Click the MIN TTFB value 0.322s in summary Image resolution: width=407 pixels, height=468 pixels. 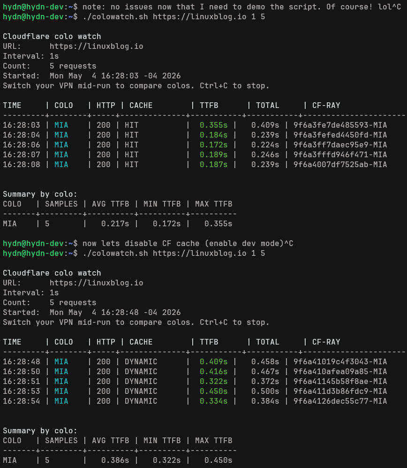[166, 460]
